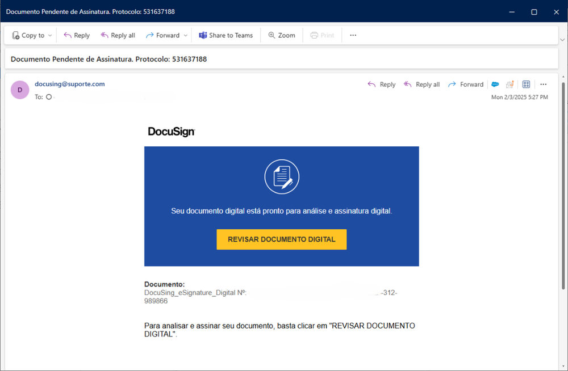Click the date Mon 2/3/2025 5:27 PM
Image resolution: width=568 pixels, height=371 pixels.
(520, 97)
